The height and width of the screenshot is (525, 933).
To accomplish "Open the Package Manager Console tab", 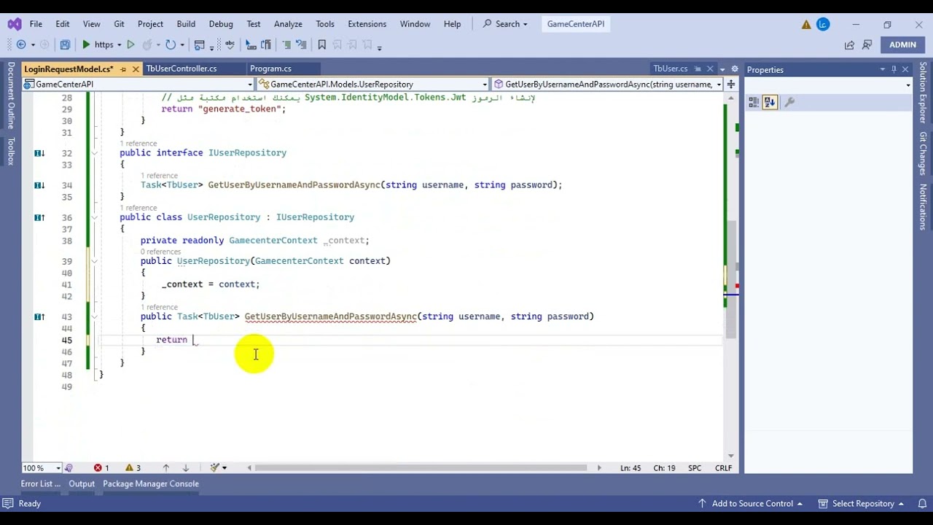I will 151,483.
